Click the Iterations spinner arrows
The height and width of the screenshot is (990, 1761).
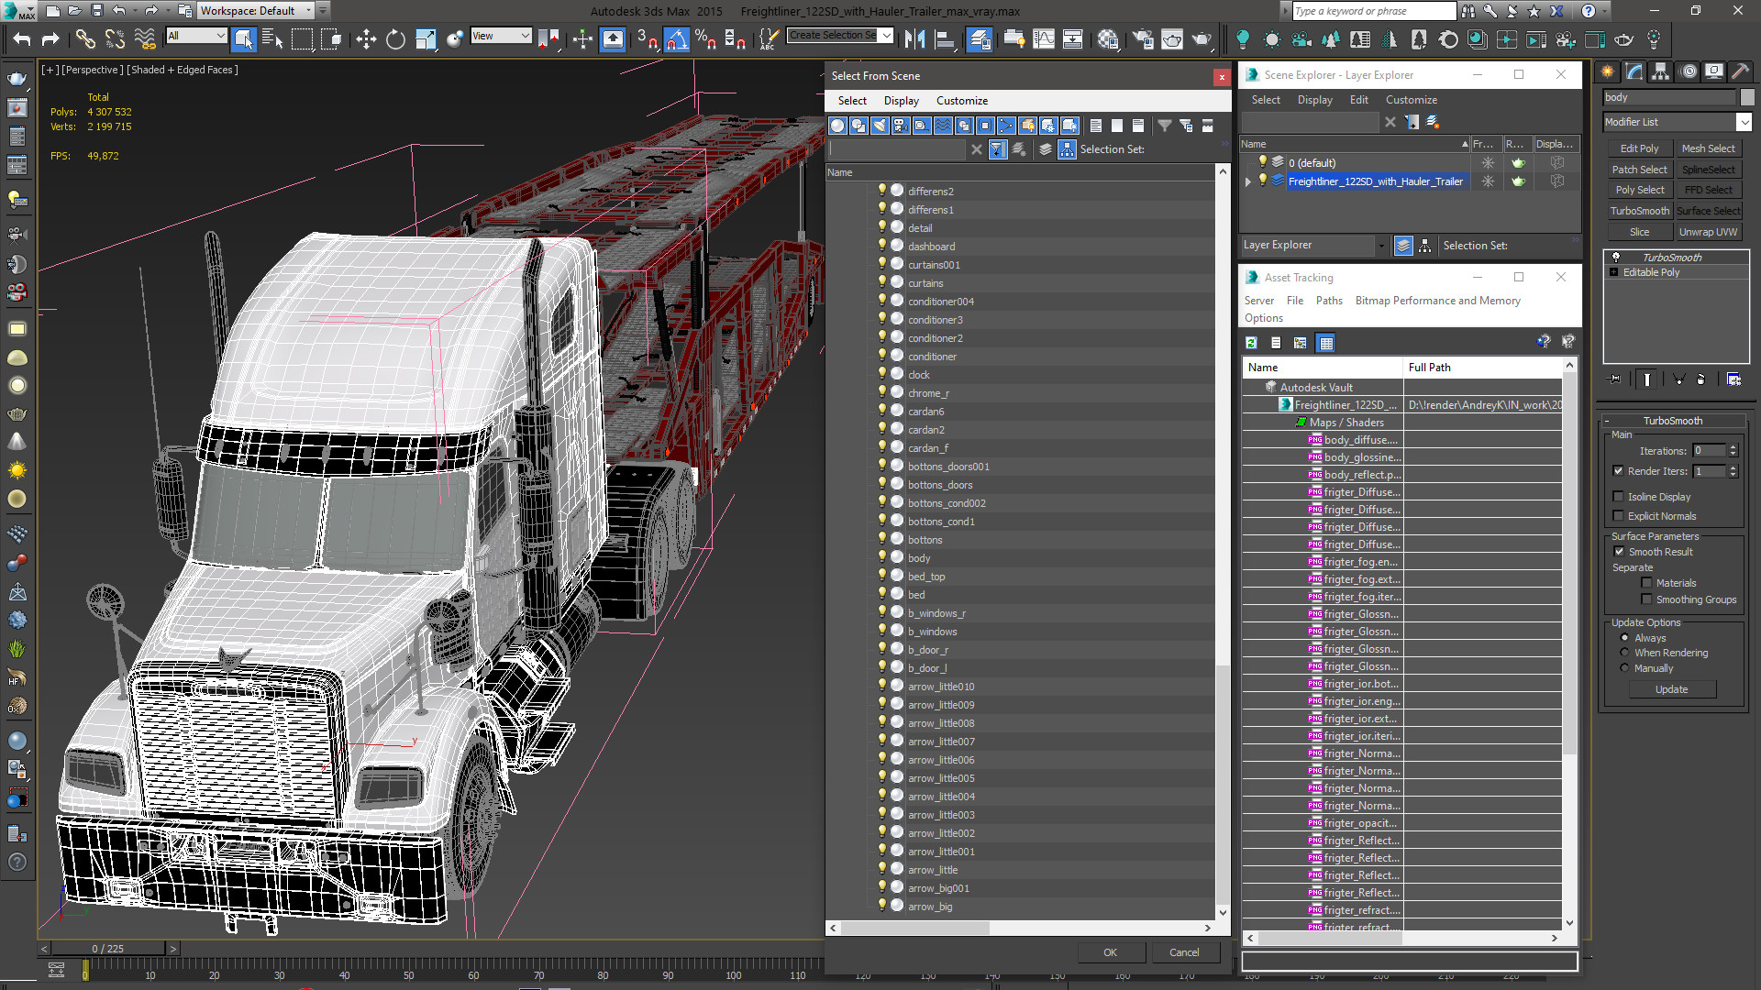pyautogui.click(x=1733, y=450)
